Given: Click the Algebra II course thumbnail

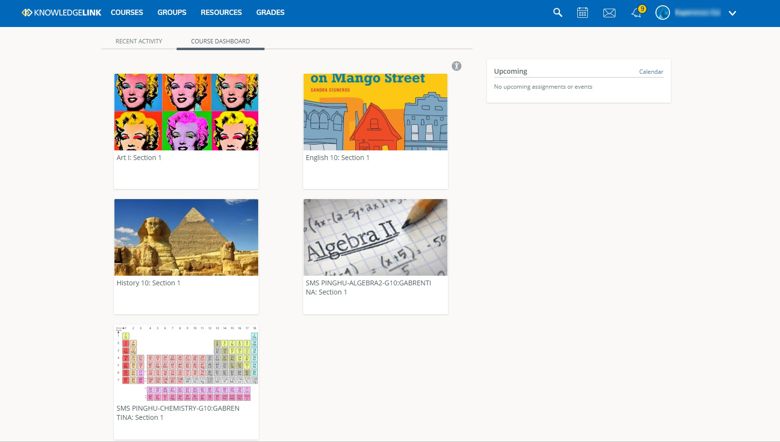Looking at the screenshot, I should pyautogui.click(x=376, y=237).
